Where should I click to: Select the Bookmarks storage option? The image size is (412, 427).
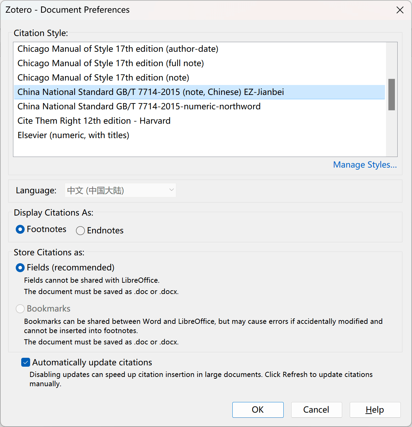click(x=20, y=309)
